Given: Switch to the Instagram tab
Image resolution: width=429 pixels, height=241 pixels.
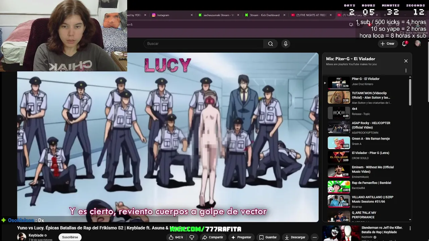Looking at the screenshot, I should point(171,15).
